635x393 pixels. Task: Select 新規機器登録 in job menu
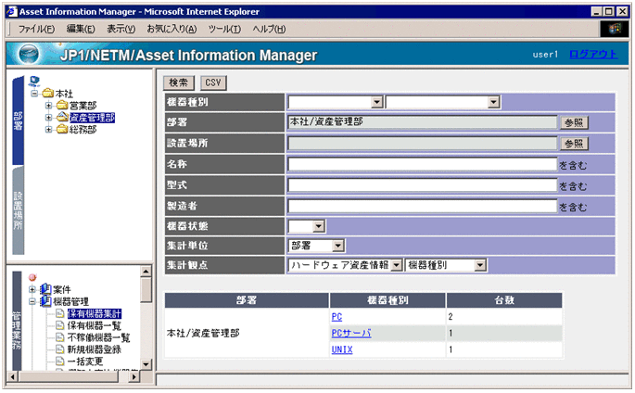(94, 349)
